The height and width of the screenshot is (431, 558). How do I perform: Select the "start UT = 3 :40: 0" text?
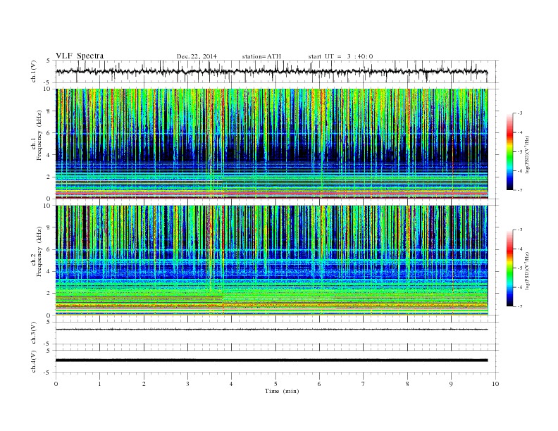pos(340,56)
